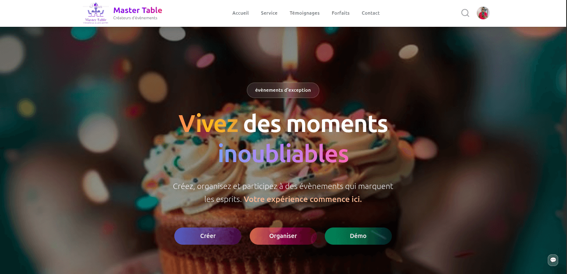Click the "Créateurs d'évènements" tagline
Screen dimensions: 567x274
pos(135,18)
